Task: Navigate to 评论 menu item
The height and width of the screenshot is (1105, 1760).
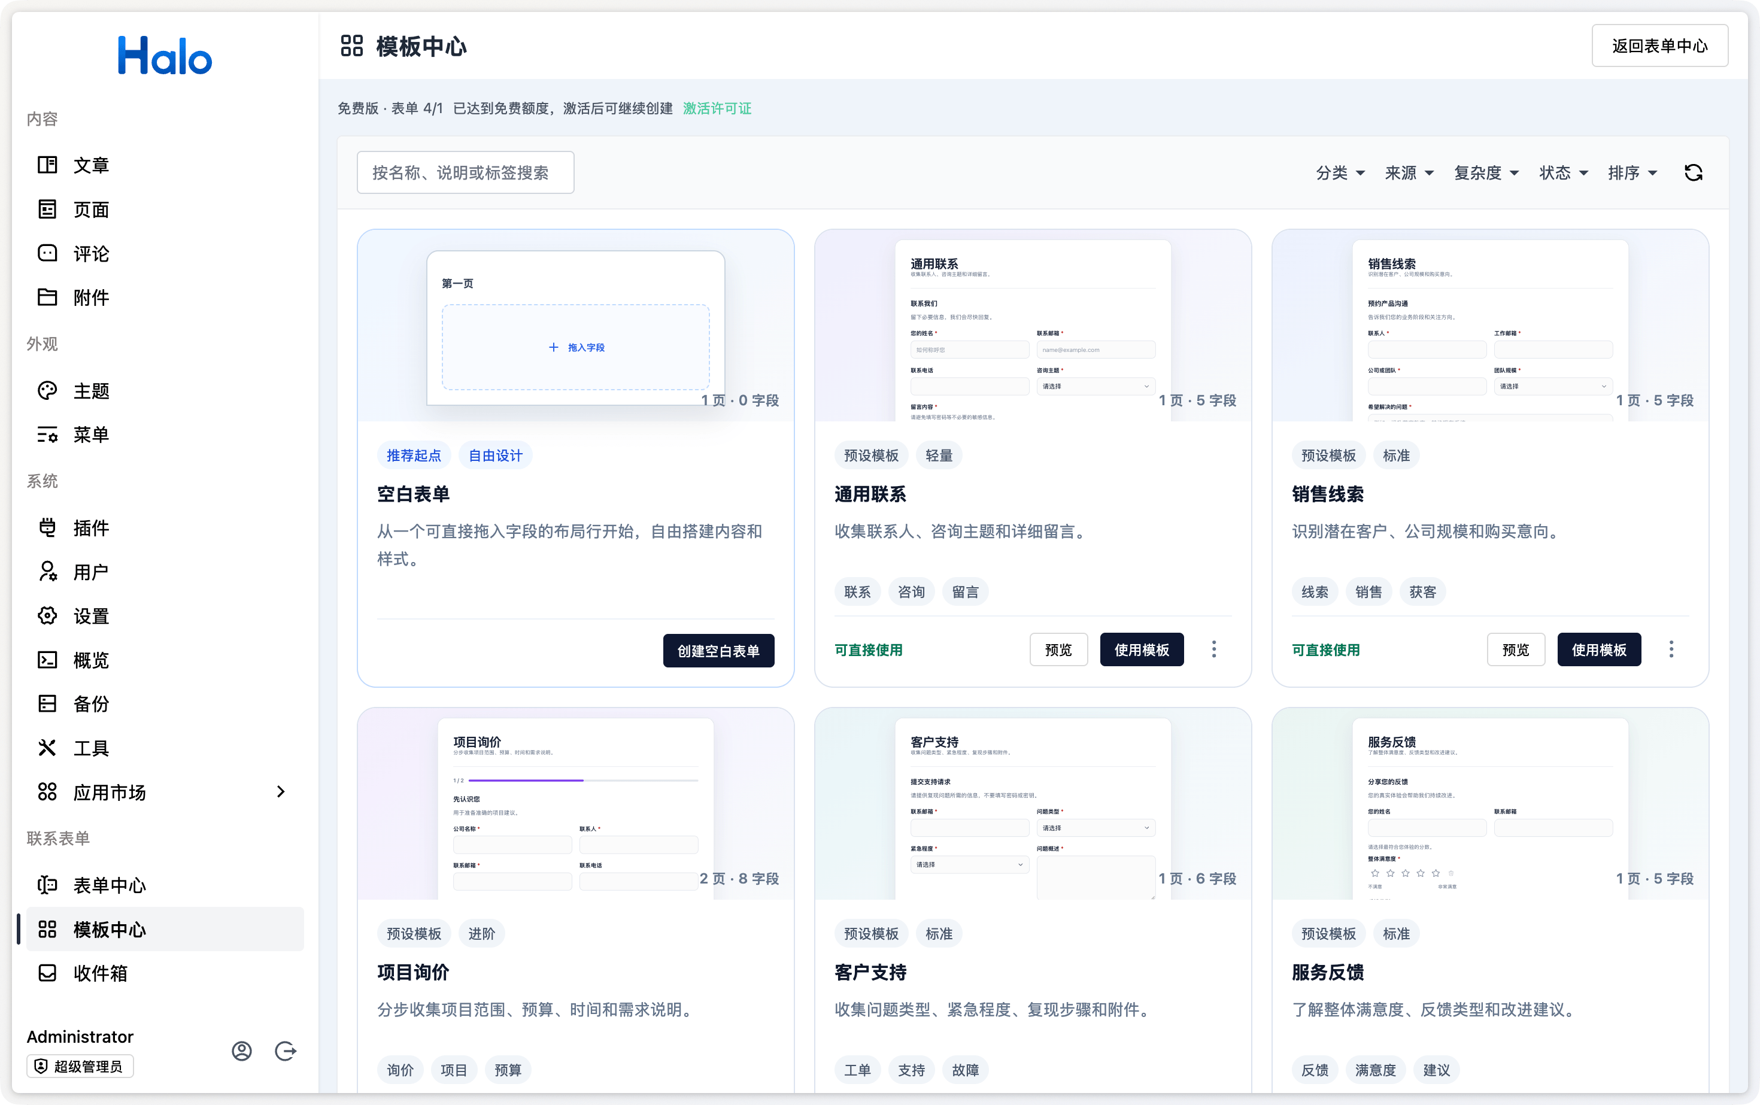Action: pos(165,254)
